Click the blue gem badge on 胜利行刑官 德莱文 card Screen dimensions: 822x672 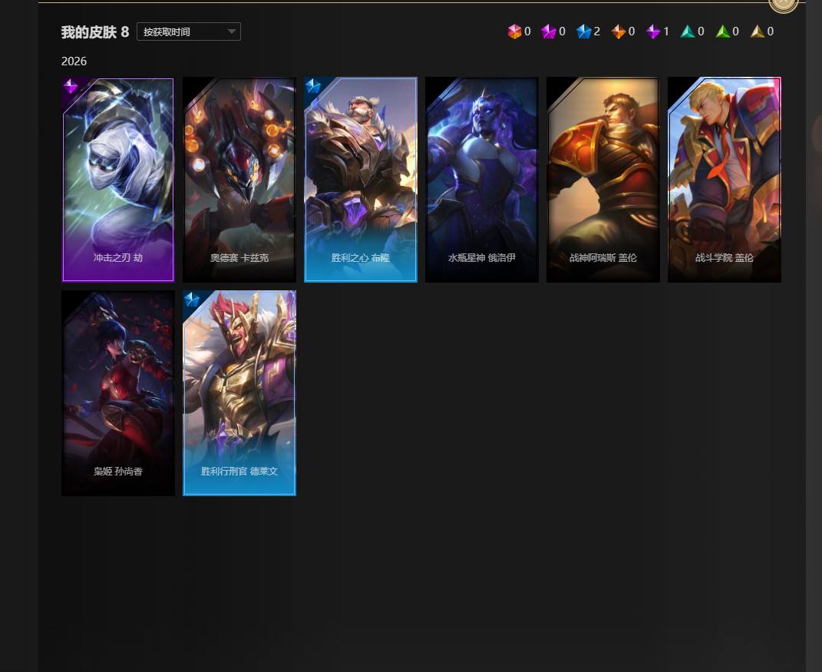click(x=192, y=300)
